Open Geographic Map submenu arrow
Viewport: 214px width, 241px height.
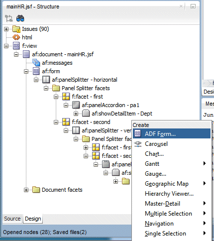[205, 184]
